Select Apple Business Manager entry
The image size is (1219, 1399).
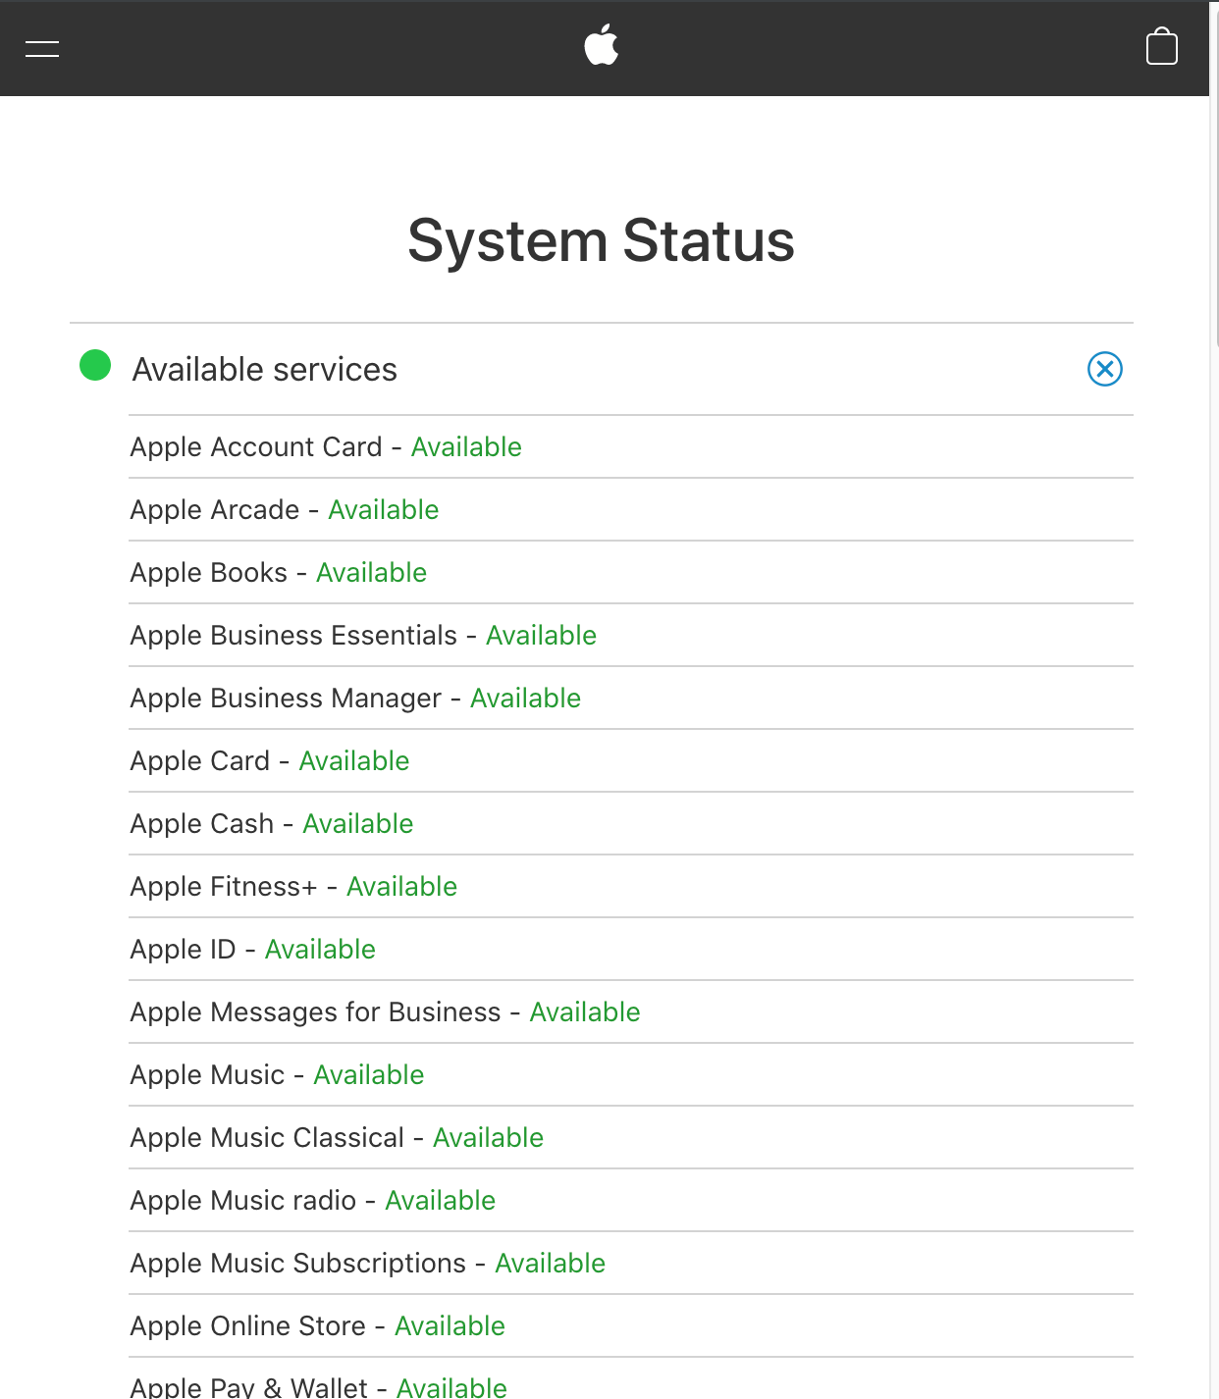click(355, 699)
